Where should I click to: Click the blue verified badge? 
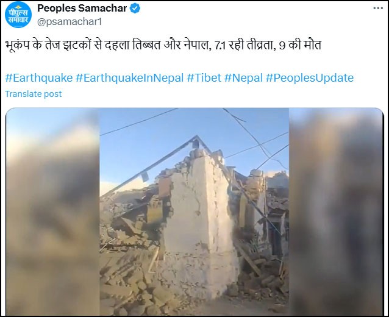(x=135, y=9)
